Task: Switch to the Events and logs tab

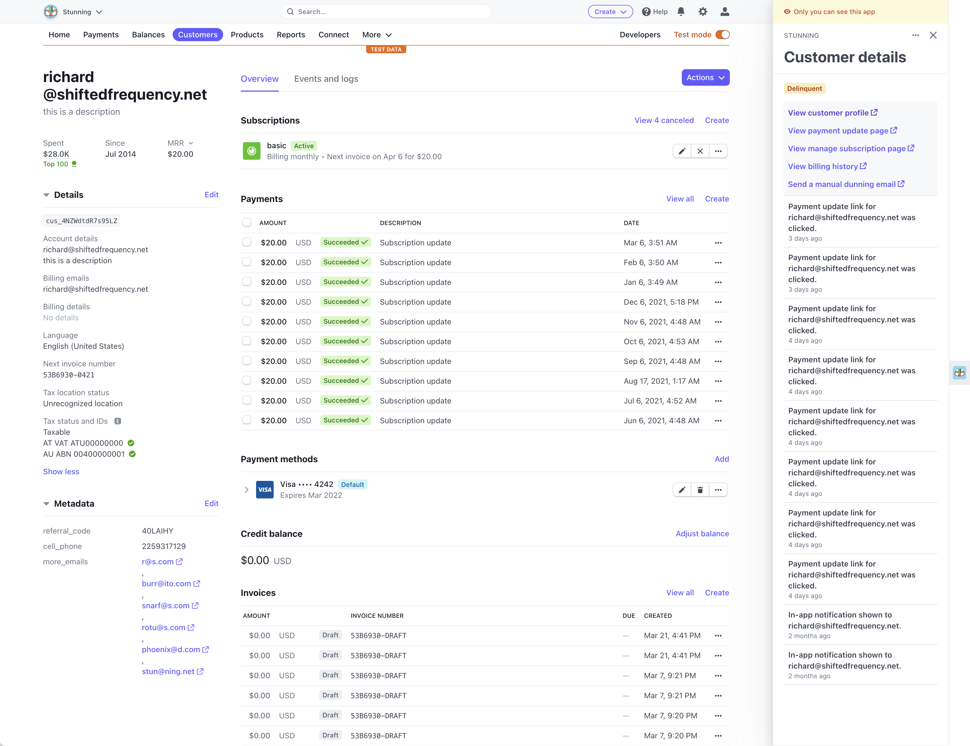Action: [x=326, y=78]
